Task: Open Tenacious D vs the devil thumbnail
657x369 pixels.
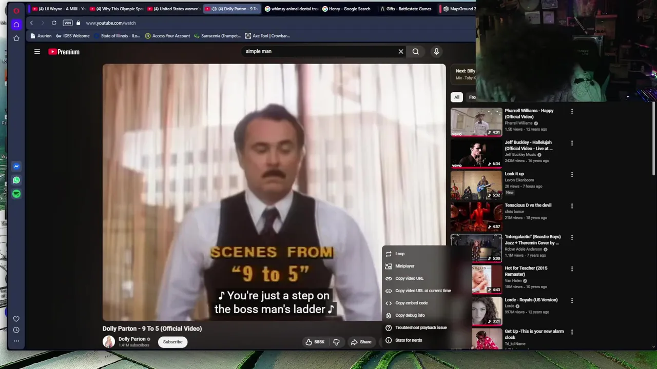Action: click(x=476, y=216)
